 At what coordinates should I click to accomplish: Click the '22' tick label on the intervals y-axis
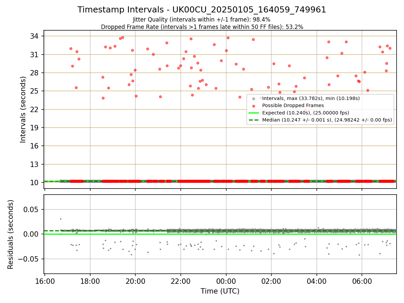pos(35,109)
